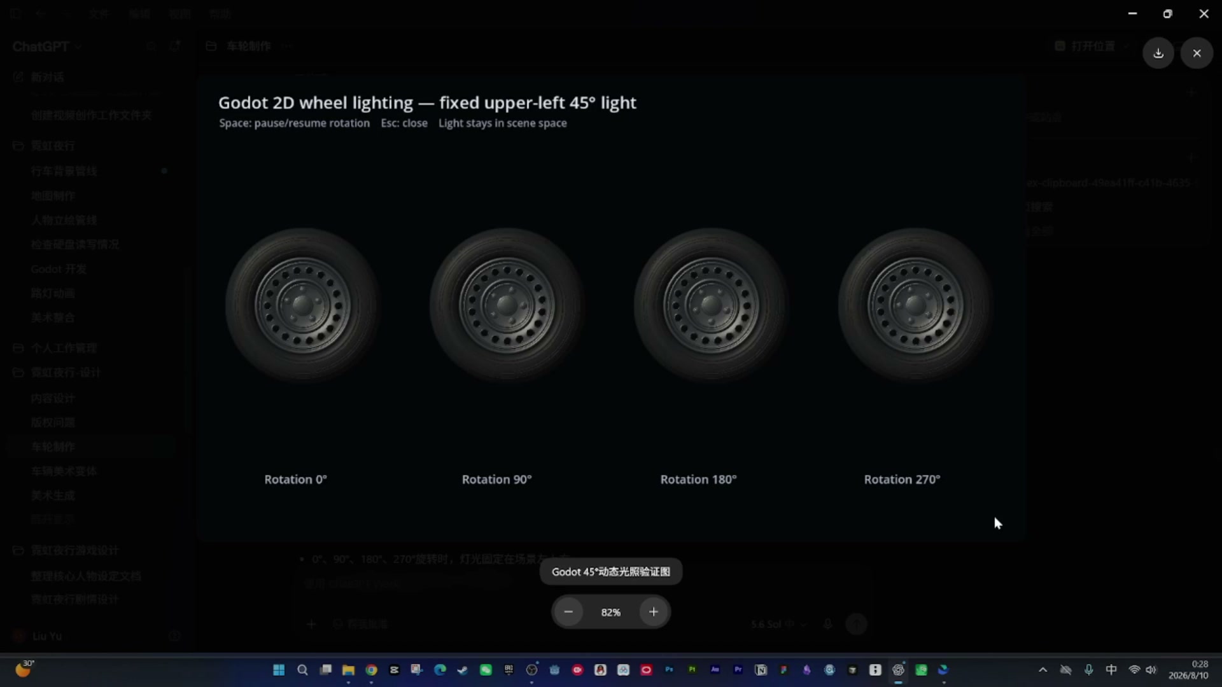Screen dimensions: 1222x687
Task: Open Steam from the taskbar
Action: pos(463,670)
